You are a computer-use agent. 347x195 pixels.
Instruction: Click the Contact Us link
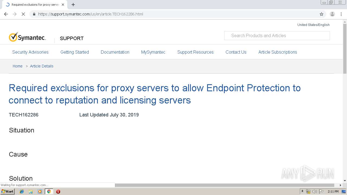click(236, 52)
